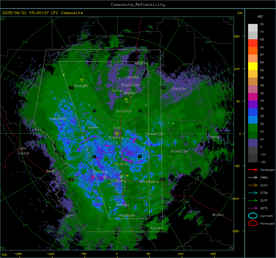Click the Limestone label
The width and height of the screenshot is (276, 258).
coord(58,118)
